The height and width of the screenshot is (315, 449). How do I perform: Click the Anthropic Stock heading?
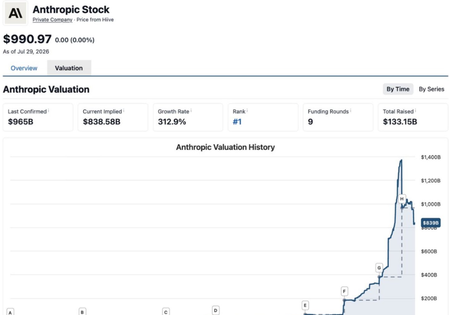[71, 10]
